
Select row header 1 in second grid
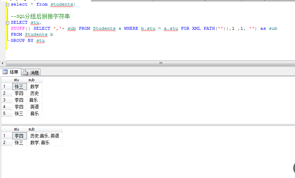(x=7, y=136)
